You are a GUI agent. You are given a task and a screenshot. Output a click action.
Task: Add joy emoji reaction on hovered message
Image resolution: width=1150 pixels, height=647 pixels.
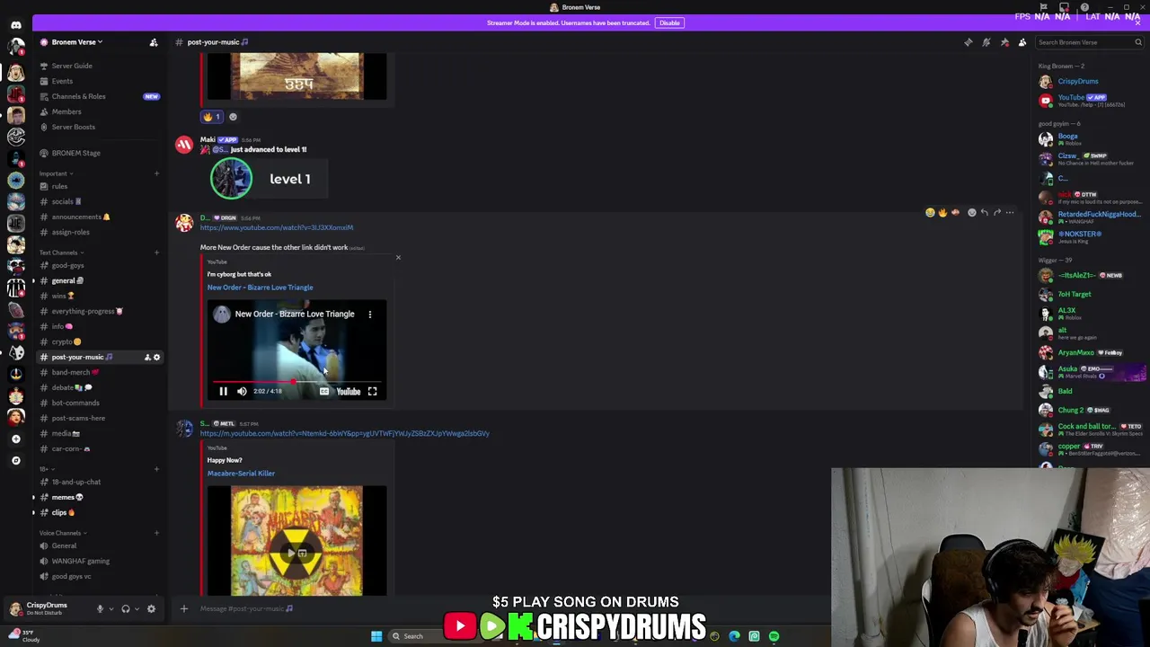coord(930,213)
